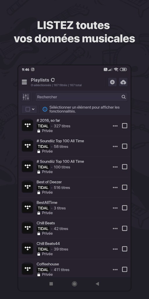This screenshot has height=299, width=149.
Task: Check the 42-title Chill Beats playlist
Action: click(125, 228)
